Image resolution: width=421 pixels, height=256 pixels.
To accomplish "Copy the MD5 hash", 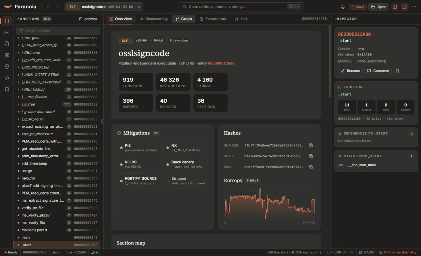I will [311, 167].
